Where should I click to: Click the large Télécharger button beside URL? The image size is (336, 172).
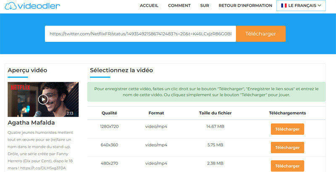click(x=261, y=34)
